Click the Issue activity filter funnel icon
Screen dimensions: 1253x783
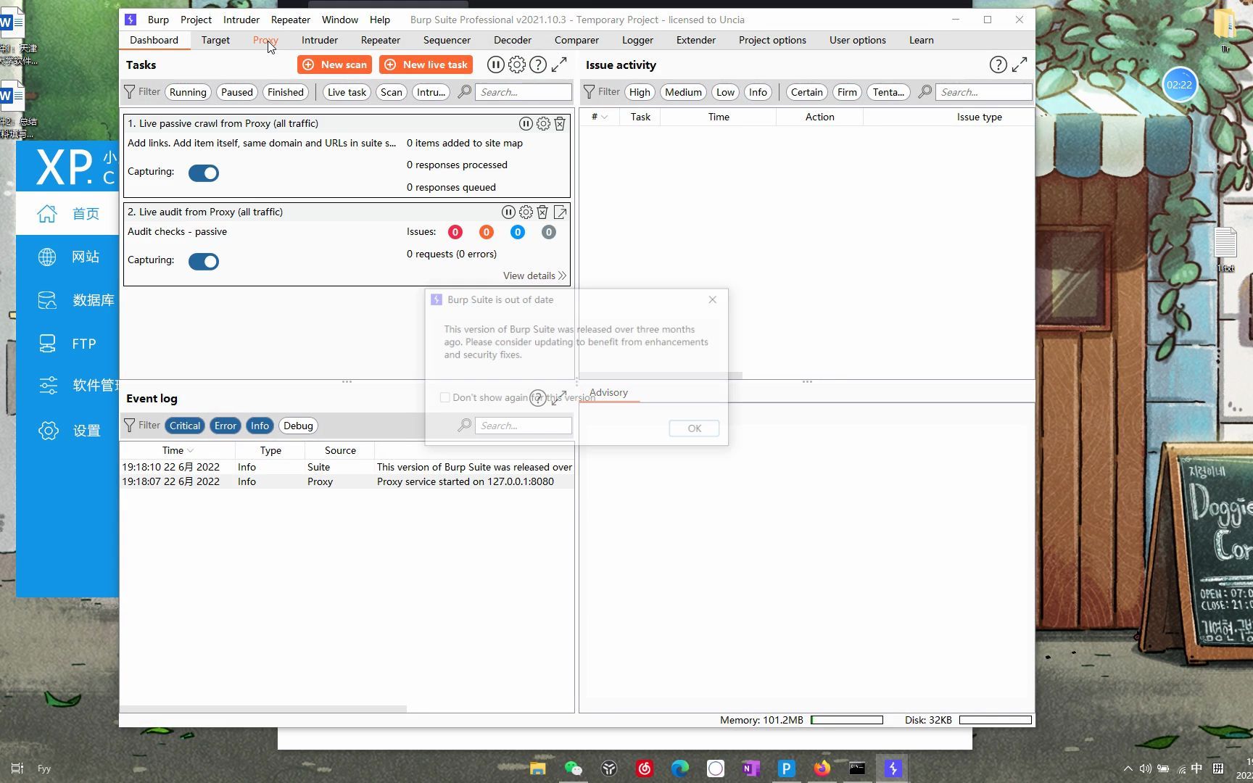(589, 92)
